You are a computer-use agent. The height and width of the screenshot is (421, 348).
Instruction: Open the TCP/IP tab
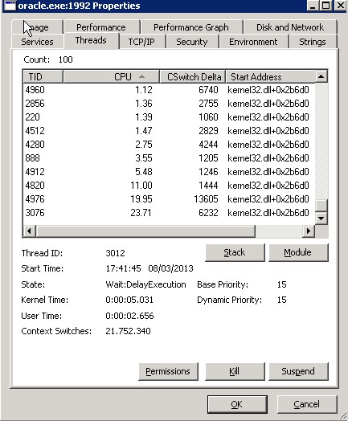tap(141, 42)
